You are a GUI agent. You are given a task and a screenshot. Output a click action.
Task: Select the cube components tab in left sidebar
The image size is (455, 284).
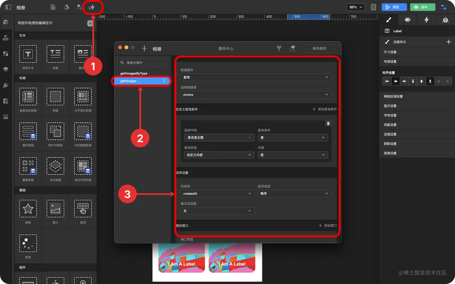5,22
